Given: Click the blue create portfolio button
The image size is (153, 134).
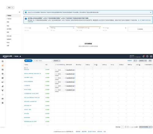Looking at the screenshot, I should click(28, 61).
